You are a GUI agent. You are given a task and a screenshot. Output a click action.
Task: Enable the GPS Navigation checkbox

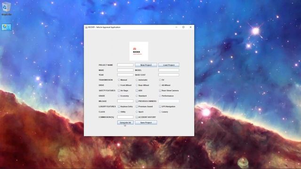[x=160, y=107]
